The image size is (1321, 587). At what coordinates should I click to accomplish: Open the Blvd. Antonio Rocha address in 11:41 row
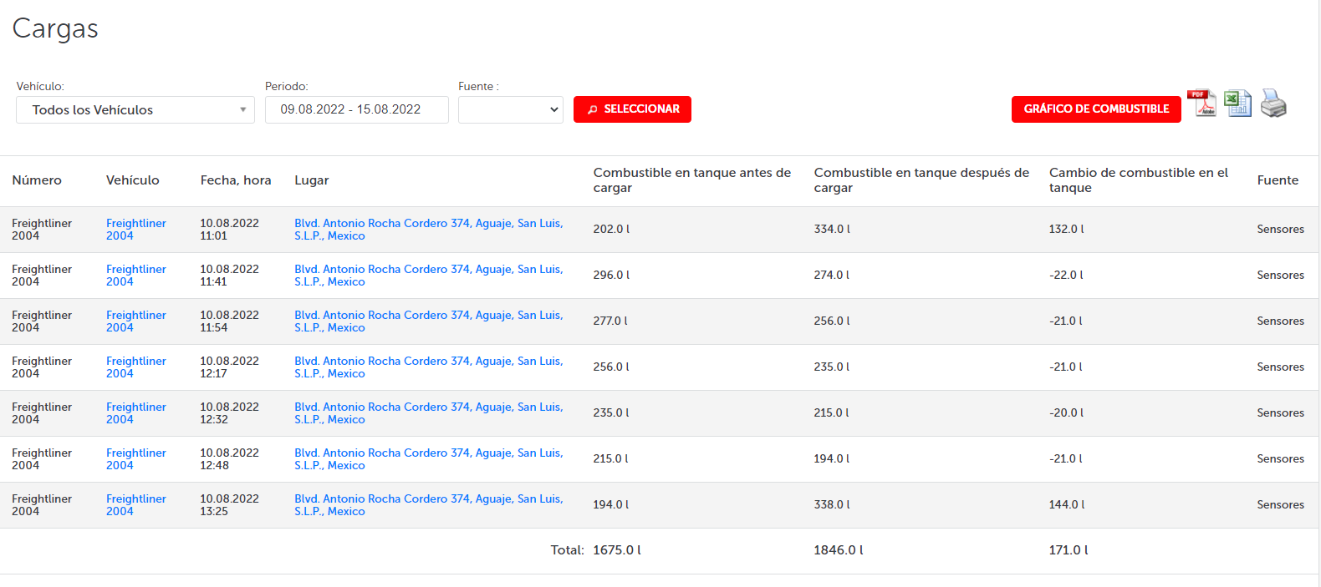(x=429, y=276)
